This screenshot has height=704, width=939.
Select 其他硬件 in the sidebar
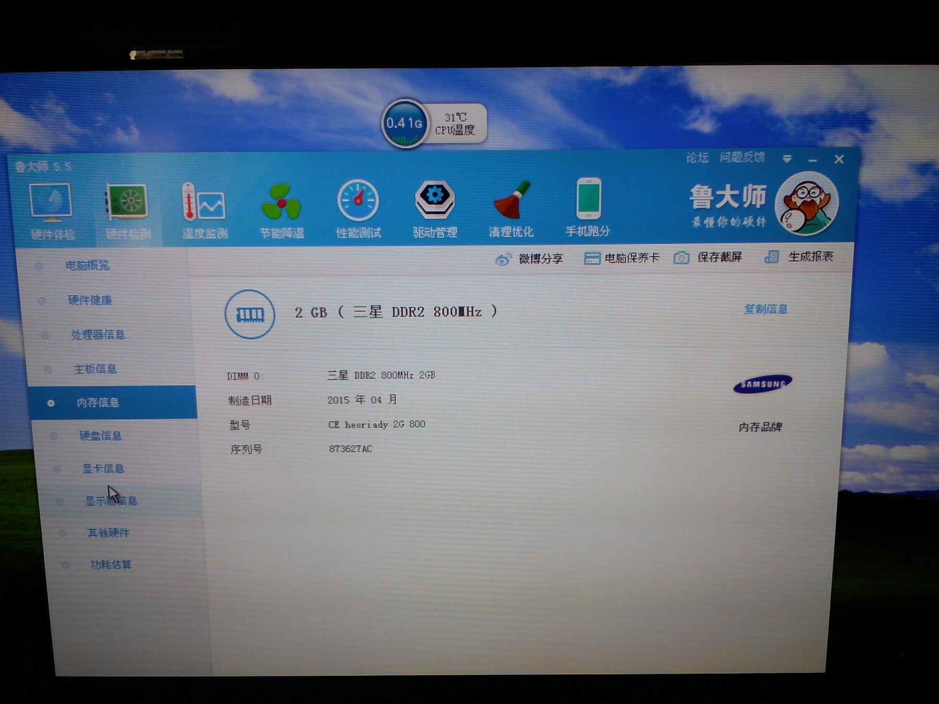(x=108, y=532)
